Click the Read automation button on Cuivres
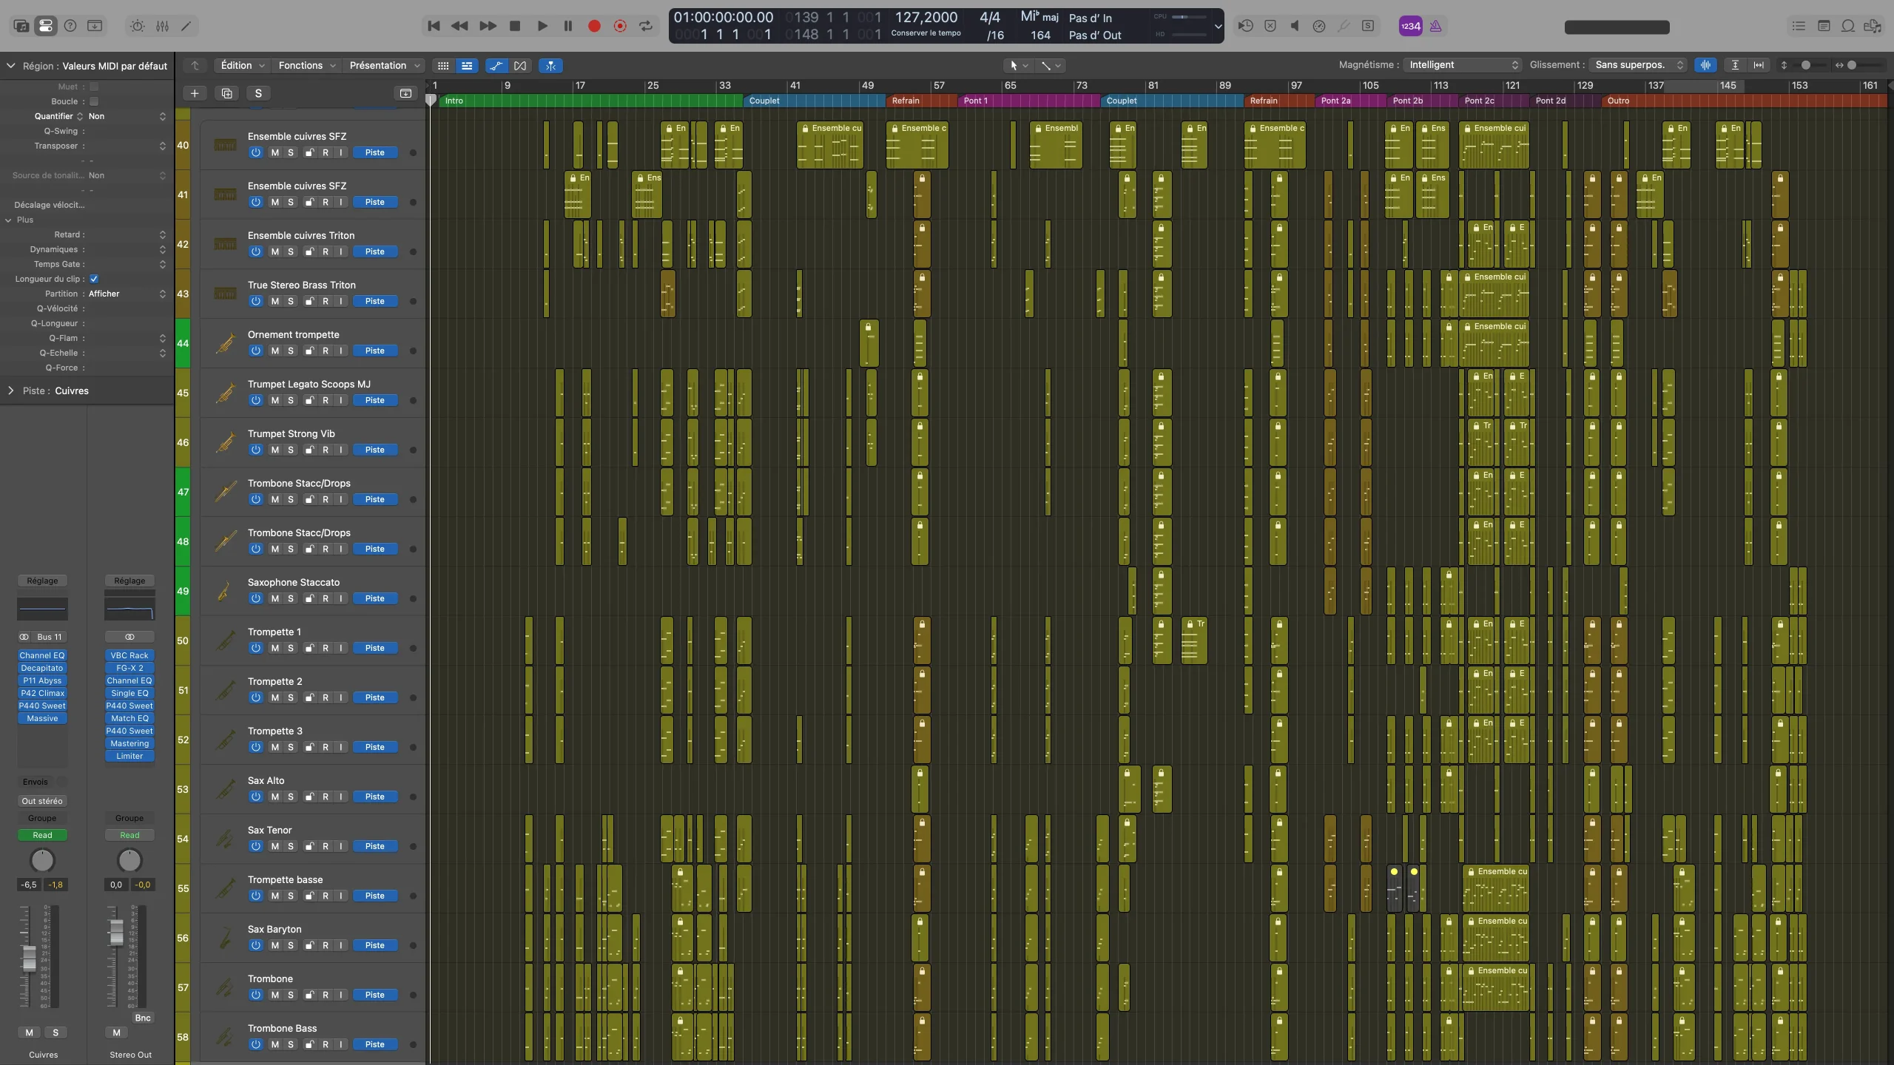The height and width of the screenshot is (1065, 1894). (42, 835)
